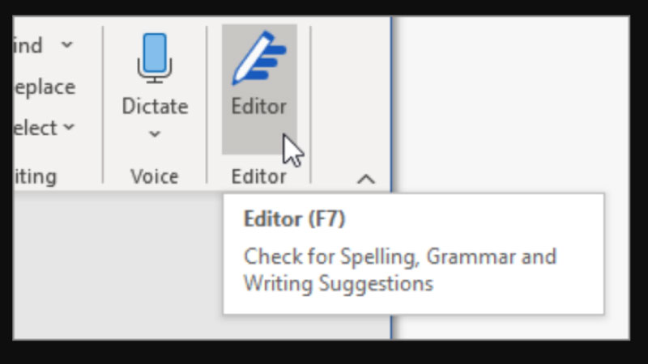Click the Editor pen icon

(x=258, y=57)
